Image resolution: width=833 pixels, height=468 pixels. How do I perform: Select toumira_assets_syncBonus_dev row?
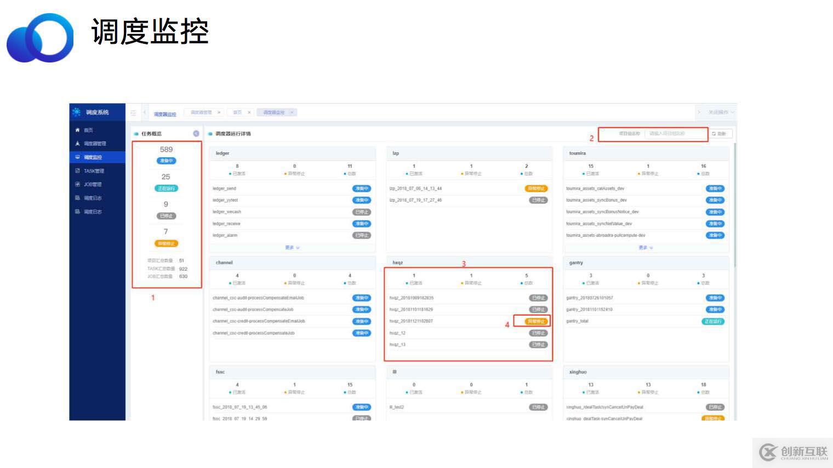[646, 200]
